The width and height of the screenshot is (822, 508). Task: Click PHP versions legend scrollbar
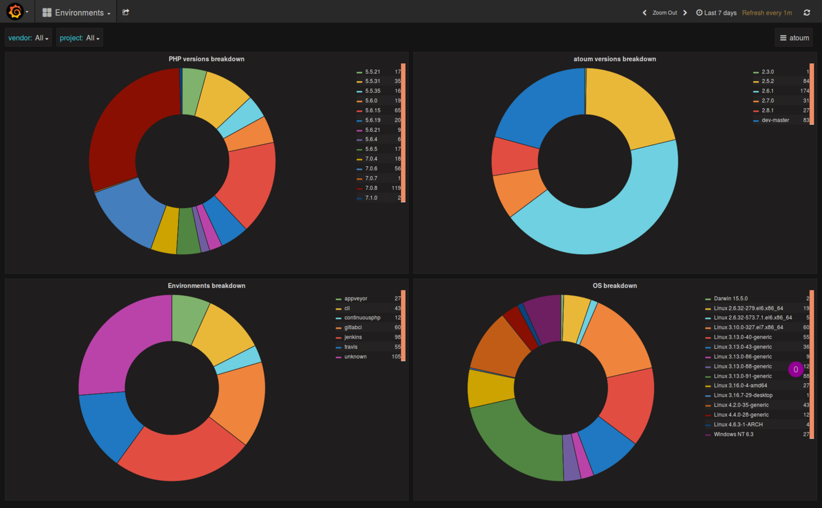click(x=403, y=133)
